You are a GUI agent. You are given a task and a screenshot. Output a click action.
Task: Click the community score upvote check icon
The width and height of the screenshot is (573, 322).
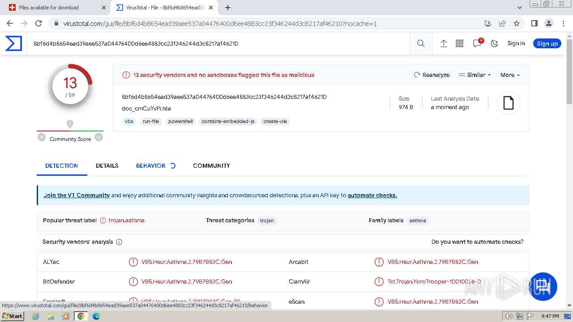coord(98,137)
